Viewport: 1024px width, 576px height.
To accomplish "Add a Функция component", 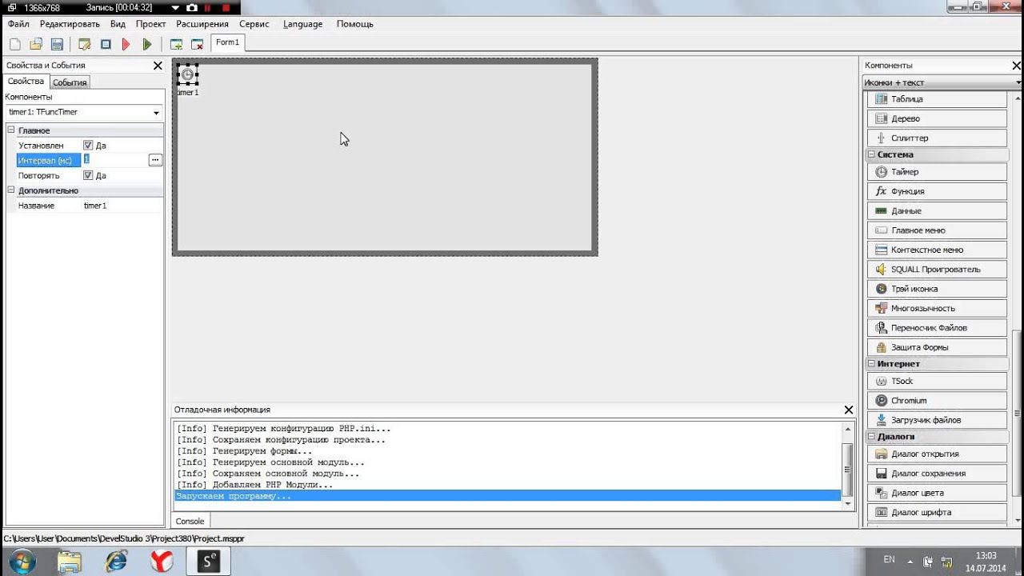I will [x=937, y=191].
